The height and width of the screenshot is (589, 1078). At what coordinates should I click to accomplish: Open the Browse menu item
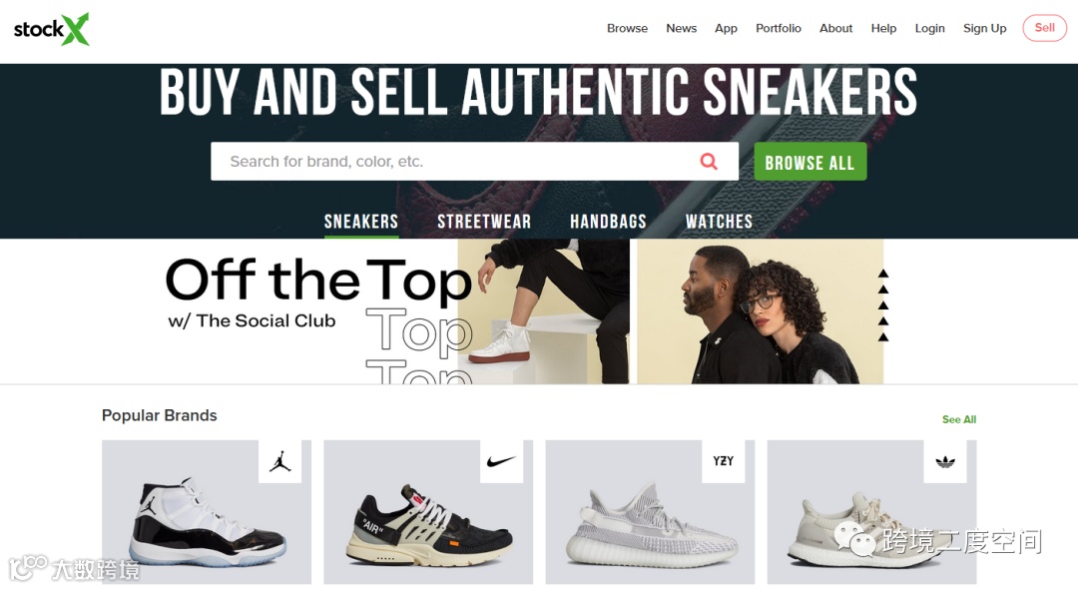pyautogui.click(x=627, y=28)
